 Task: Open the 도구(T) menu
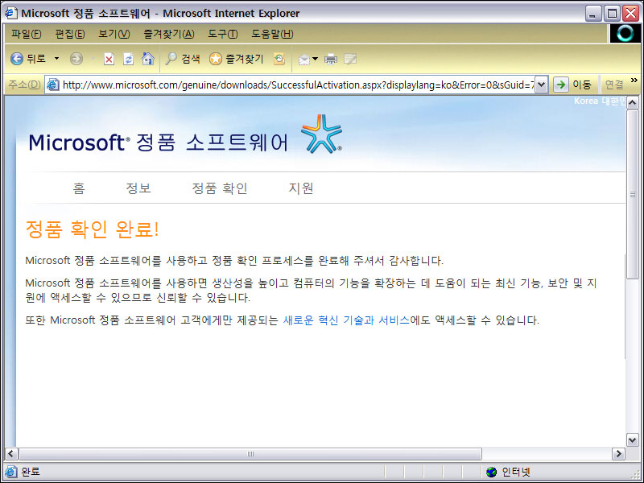(223, 34)
